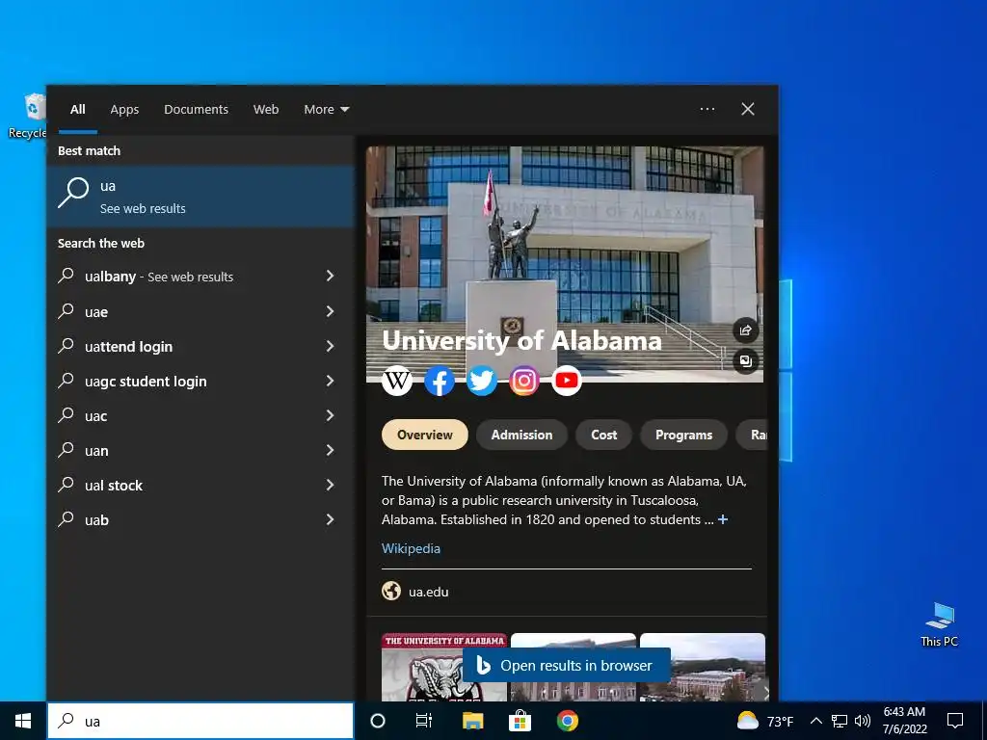Click See web results under ua
The width and height of the screenshot is (987, 740).
[143, 208]
